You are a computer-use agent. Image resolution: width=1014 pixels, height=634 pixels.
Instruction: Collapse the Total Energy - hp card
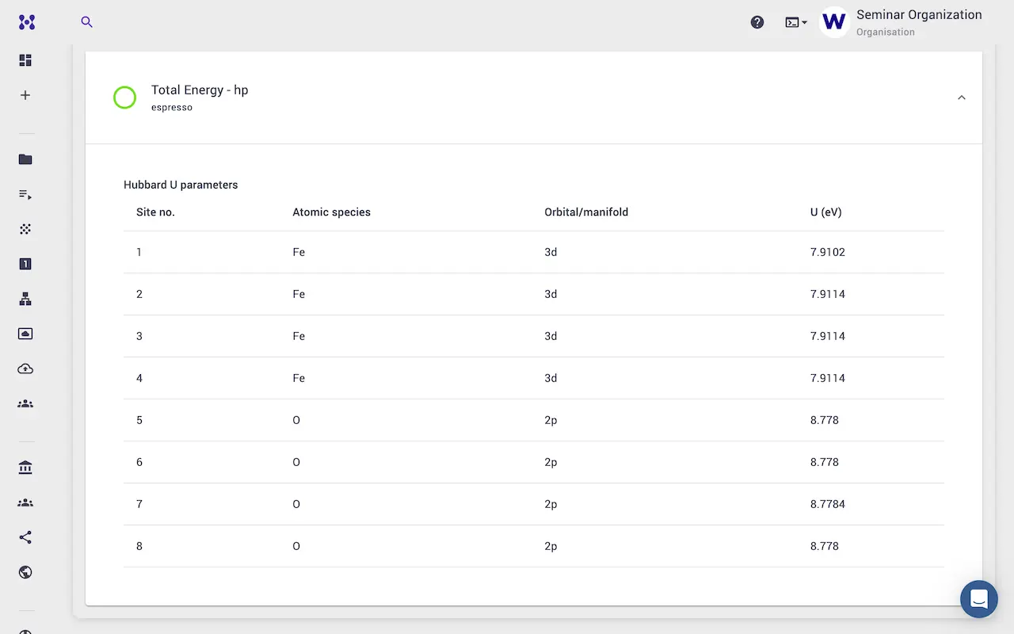tap(961, 97)
